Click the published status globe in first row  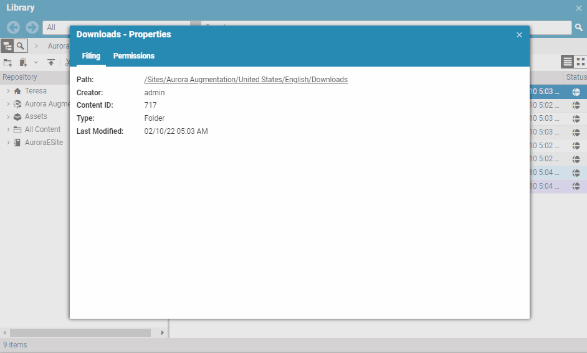pyautogui.click(x=576, y=92)
